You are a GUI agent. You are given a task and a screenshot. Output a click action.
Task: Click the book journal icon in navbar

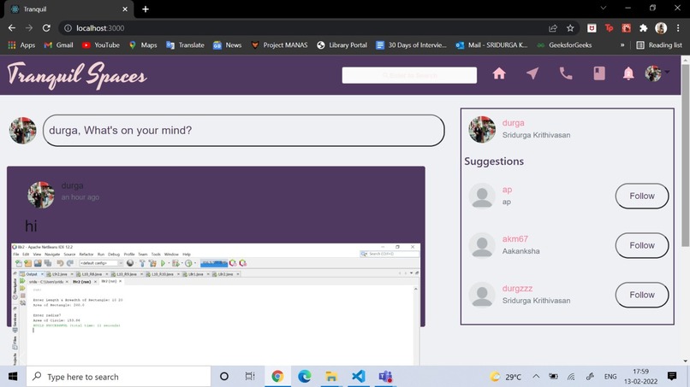pos(599,73)
